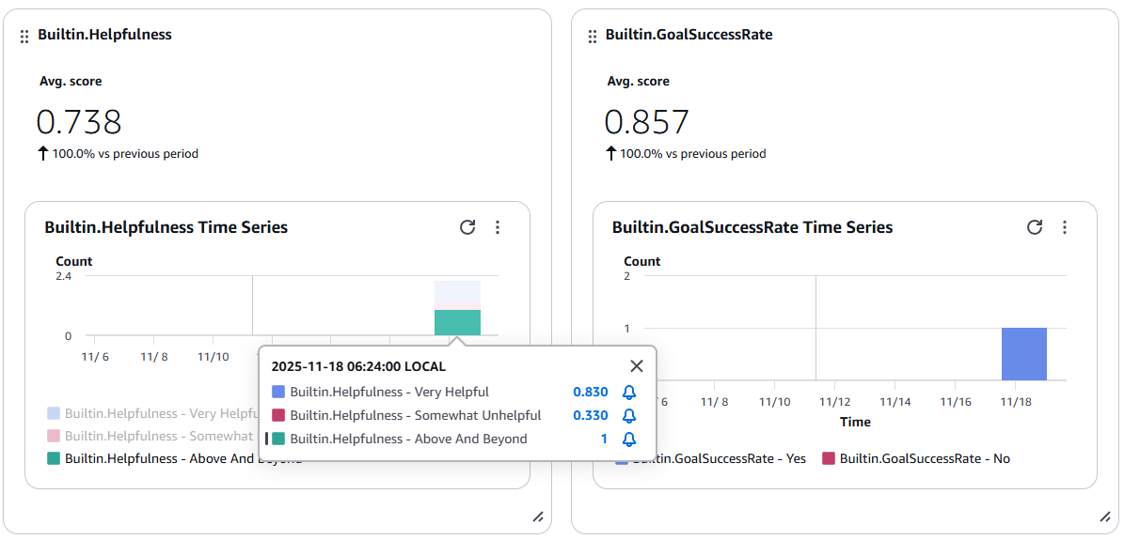
Task: Select the teal Above And Beyond chart bar
Action: click(x=457, y=323)
